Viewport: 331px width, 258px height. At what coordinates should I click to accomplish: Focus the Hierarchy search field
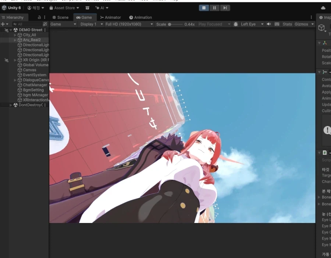pos(28,24)
